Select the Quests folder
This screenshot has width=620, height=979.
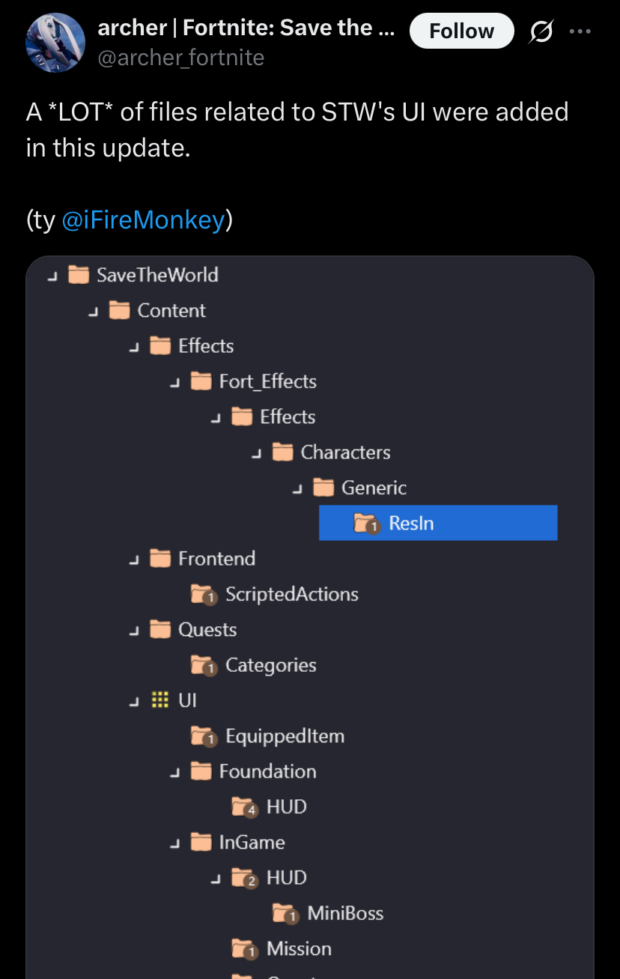pos(193,630)
